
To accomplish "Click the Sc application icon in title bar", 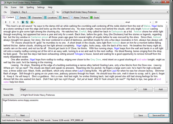I will click(2, 2).
